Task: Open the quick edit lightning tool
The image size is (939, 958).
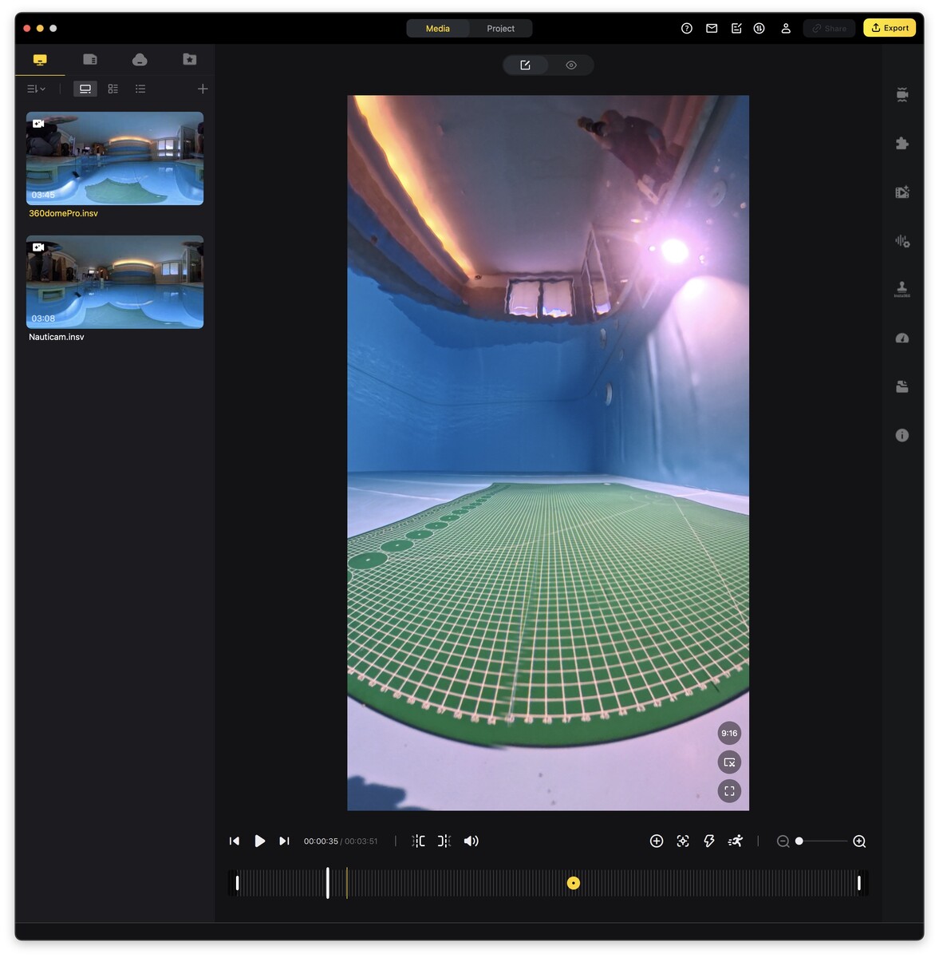Action: coord(708,841)
